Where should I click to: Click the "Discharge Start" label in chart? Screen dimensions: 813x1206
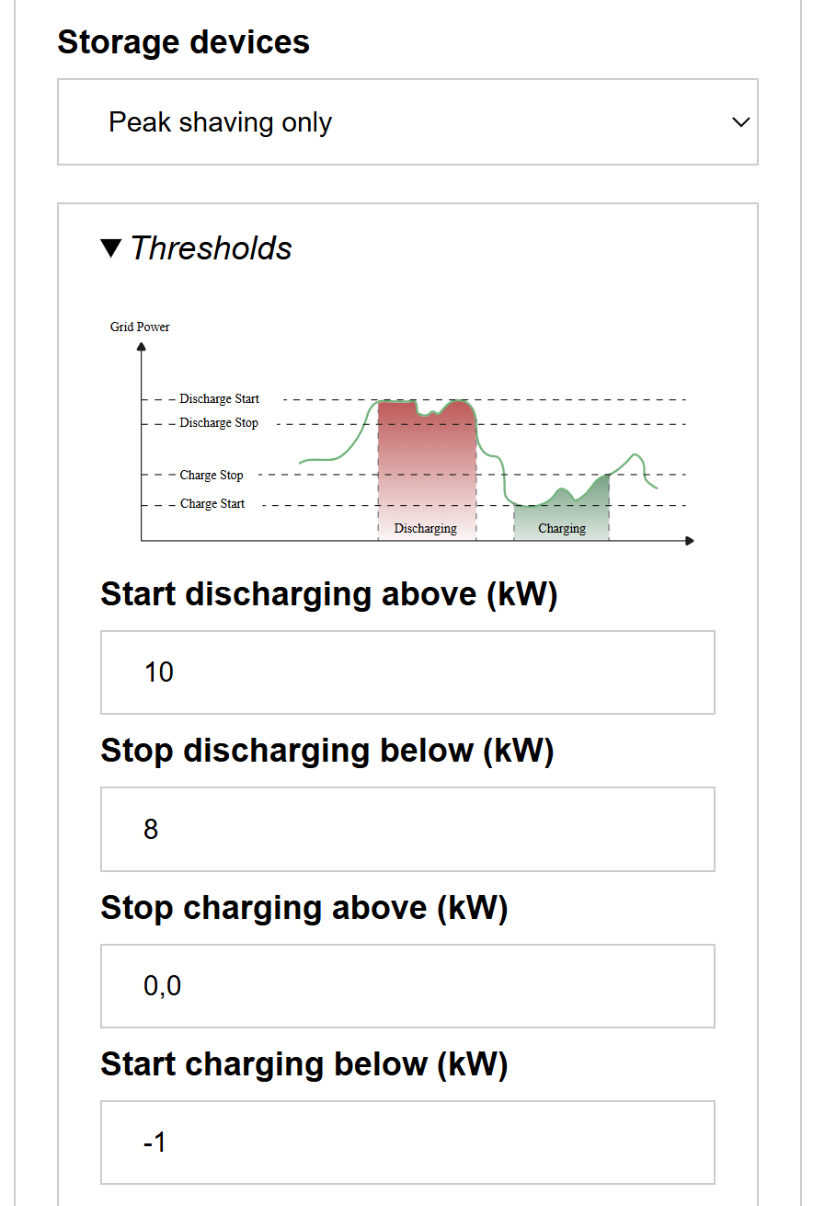pyautogui.click(x=219, y=399)
